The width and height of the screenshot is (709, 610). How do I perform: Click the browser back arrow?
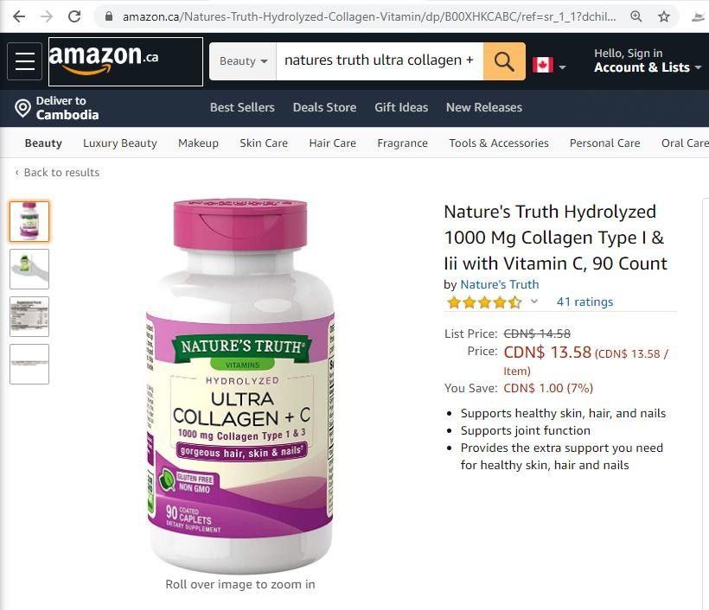pos(19,16)
